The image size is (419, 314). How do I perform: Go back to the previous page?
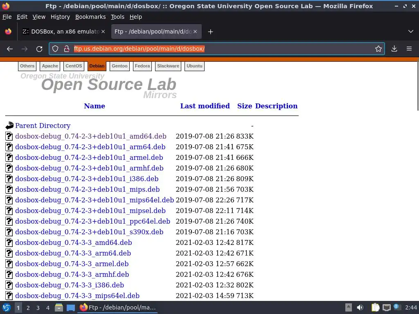(10, 49)
